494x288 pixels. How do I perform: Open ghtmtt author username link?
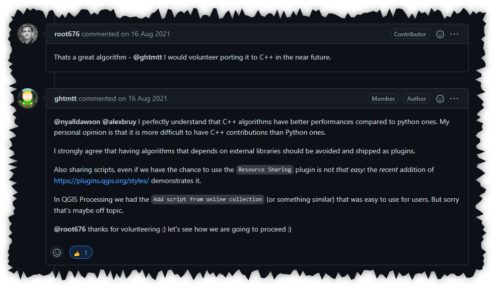(x=65, y=99)
